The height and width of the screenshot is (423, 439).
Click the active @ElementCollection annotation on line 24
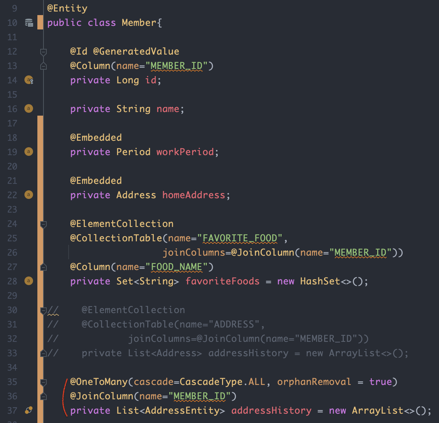(x=122, y=224)
